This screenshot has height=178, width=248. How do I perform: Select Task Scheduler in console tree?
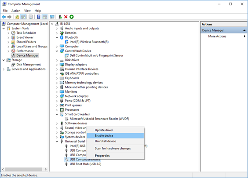26,33
